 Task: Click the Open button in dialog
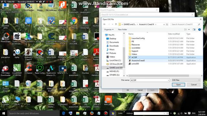click(x=178, y=84)
